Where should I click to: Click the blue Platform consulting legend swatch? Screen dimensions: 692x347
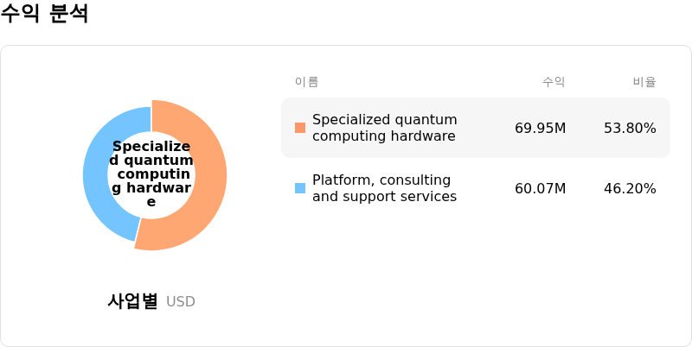300,188
